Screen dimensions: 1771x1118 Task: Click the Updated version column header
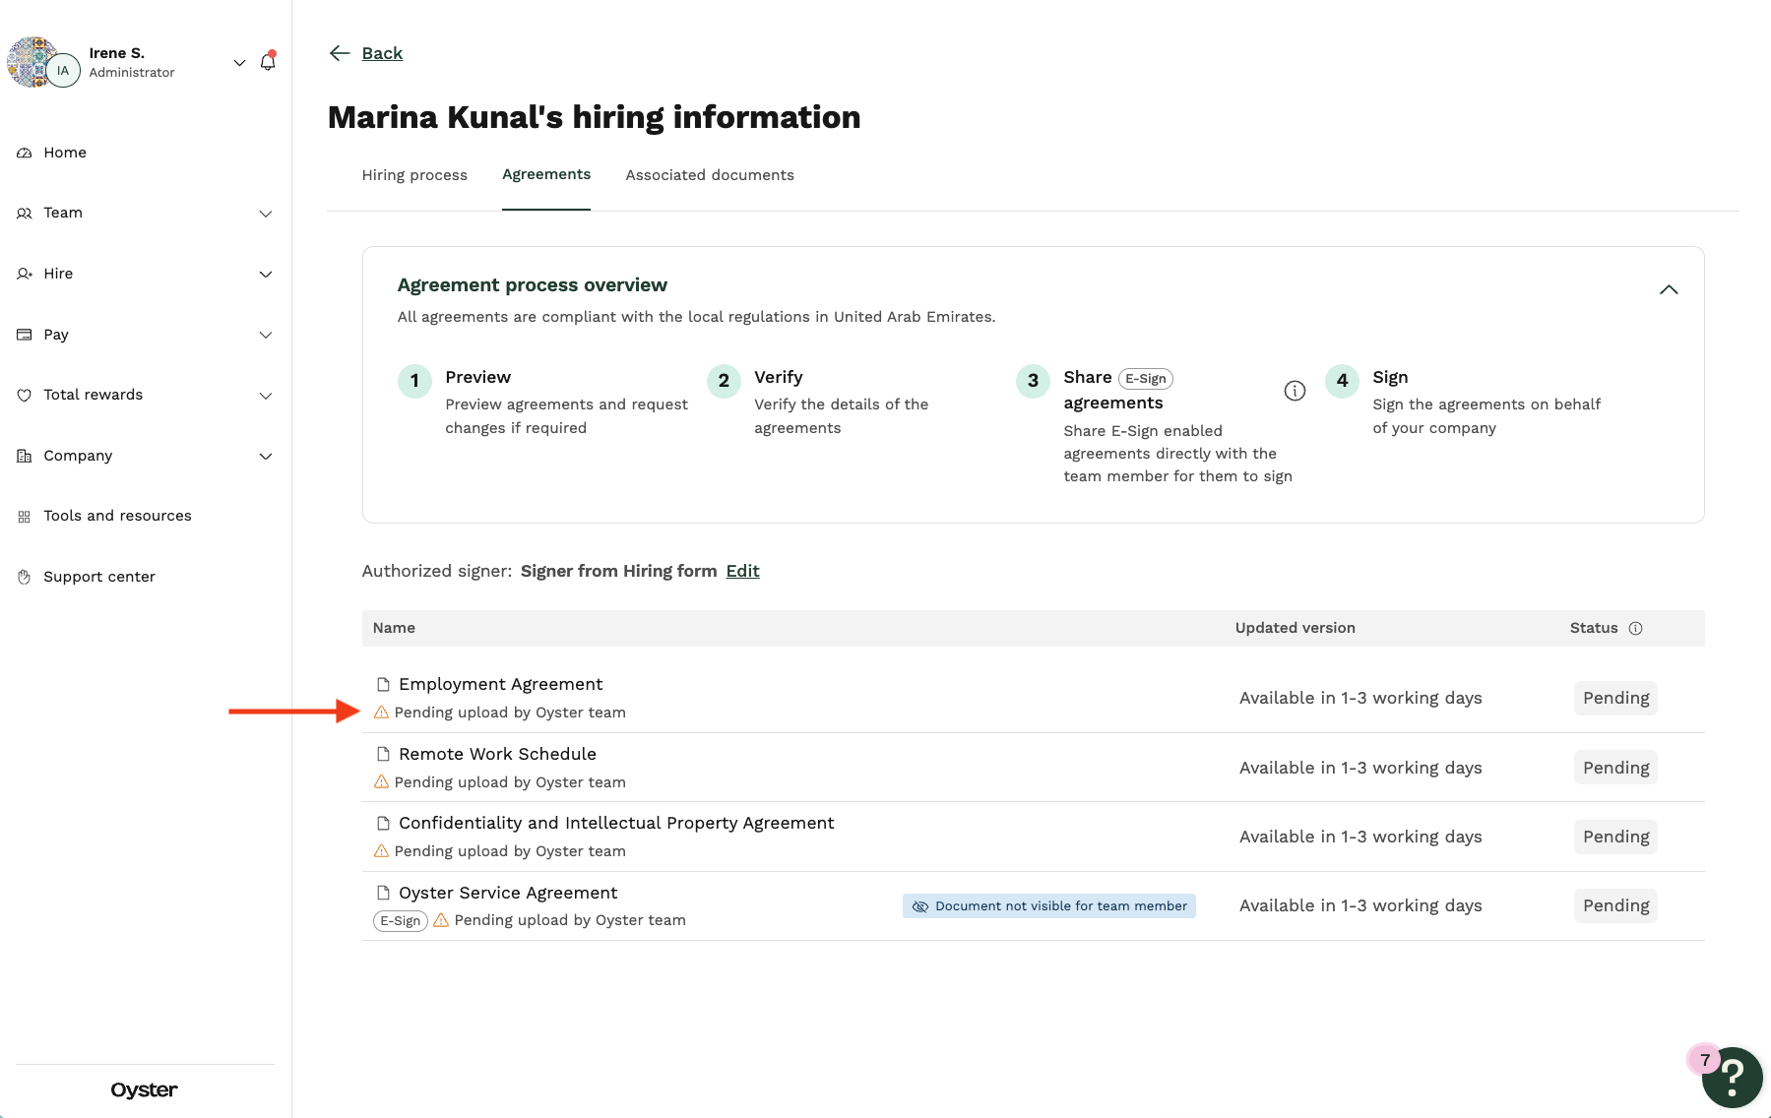(1296, 628)
